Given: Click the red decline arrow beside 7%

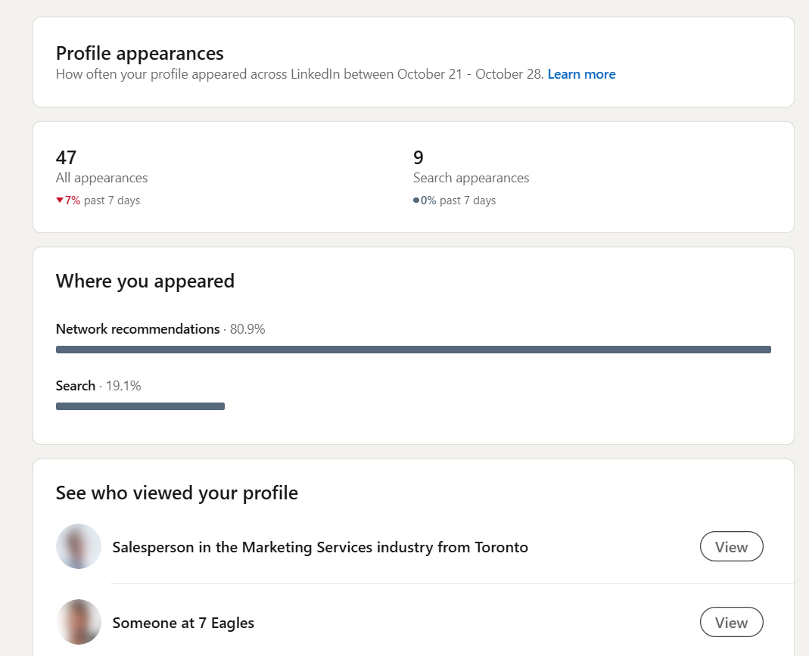Looking at the screenshot, I should point(60,200).
